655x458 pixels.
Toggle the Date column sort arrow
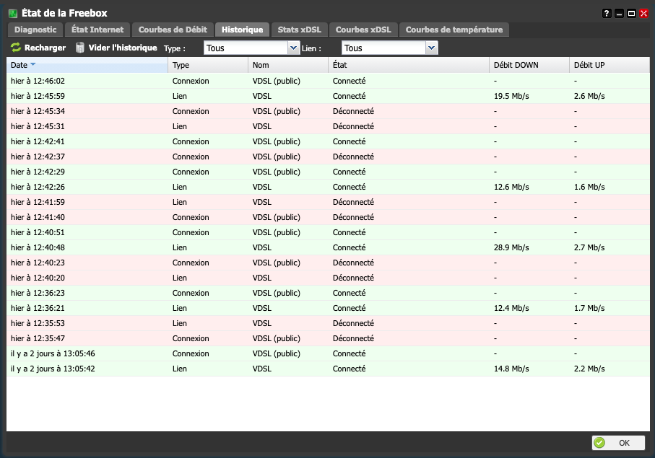pyautogui.click(x=33, y=65)
